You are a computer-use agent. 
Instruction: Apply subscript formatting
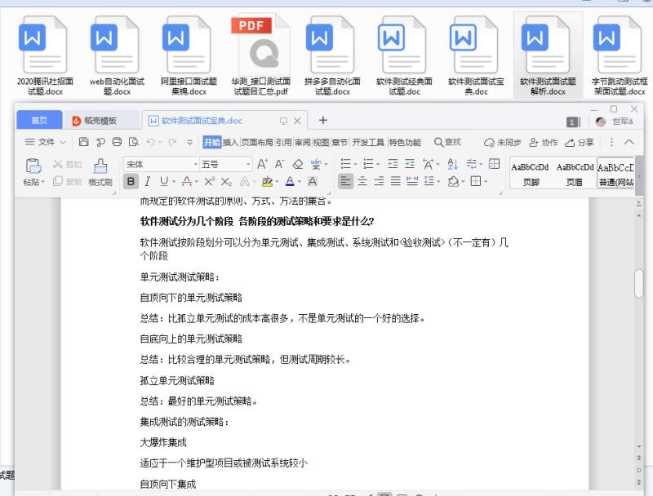coord(226,181)
